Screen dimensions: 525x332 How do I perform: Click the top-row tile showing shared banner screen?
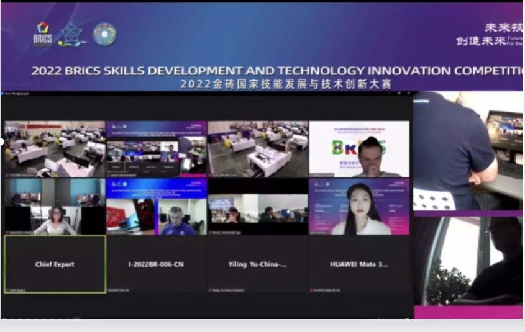pos(156,149)
